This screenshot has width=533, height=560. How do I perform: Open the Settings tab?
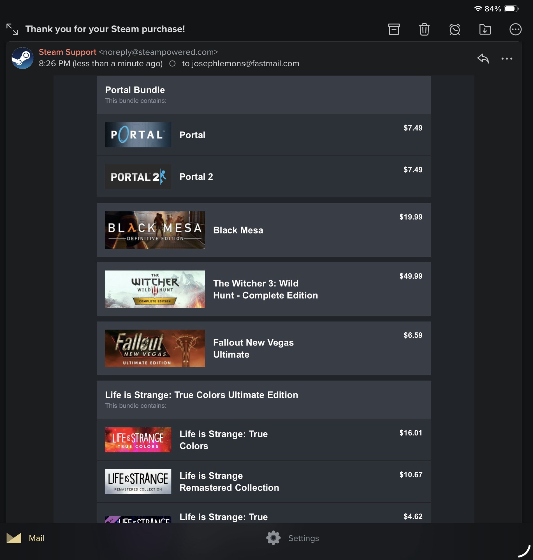pos(293,538)
